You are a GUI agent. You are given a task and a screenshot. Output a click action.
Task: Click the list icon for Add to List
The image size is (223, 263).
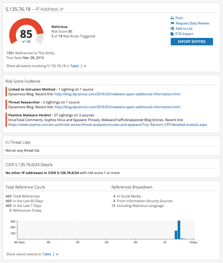coord(172,29)
